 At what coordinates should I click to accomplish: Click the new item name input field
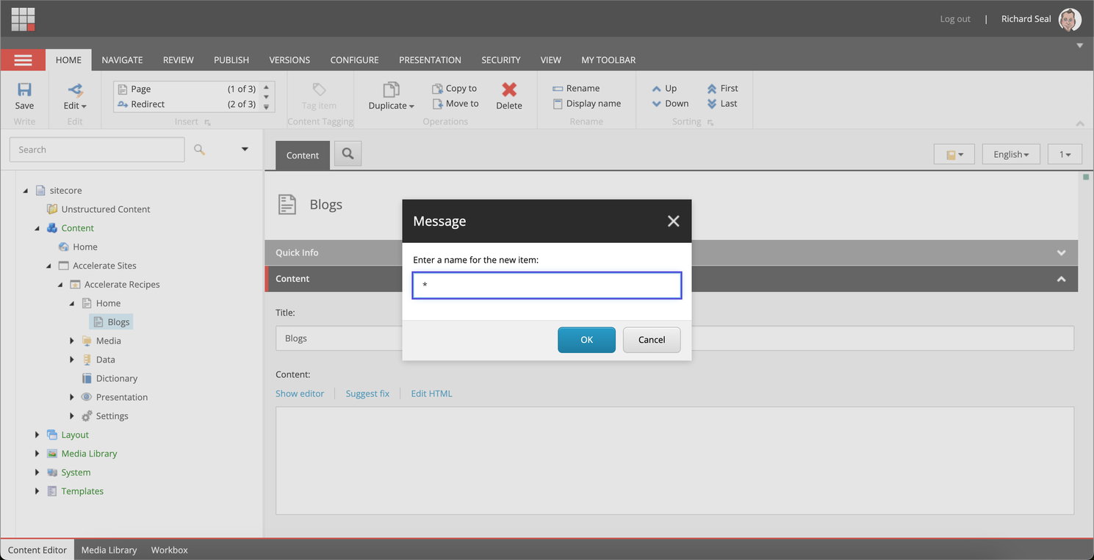point(547,286)
